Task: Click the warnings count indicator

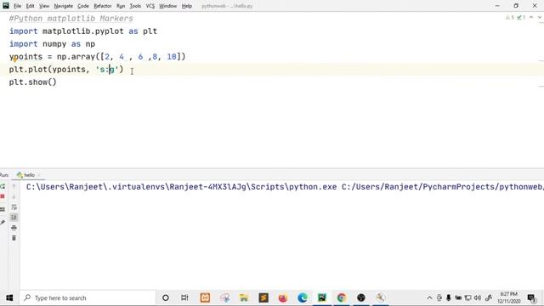Action: tap(510, 17)
